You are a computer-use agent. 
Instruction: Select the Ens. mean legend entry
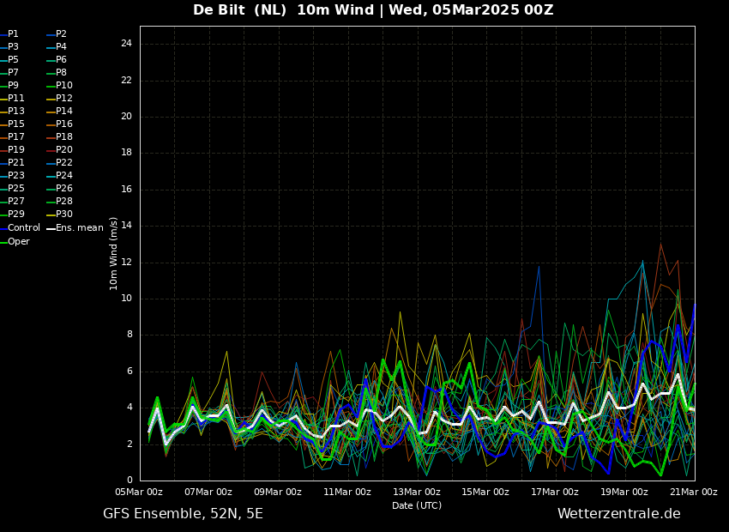click(79, 228)
